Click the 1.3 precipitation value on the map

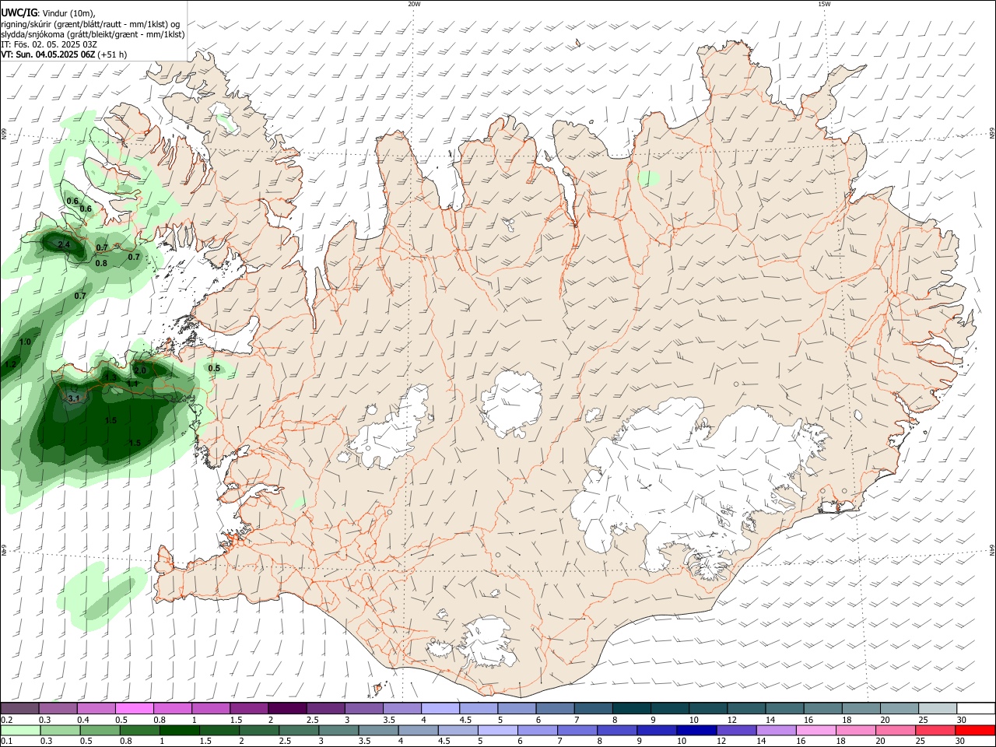[x=110, y=377]
